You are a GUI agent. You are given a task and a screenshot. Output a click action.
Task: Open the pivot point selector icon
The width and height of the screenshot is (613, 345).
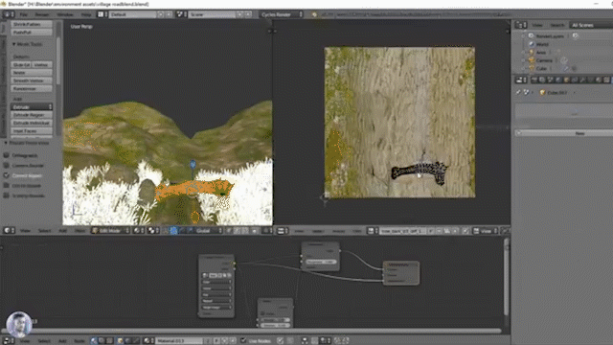pos(152,231)
